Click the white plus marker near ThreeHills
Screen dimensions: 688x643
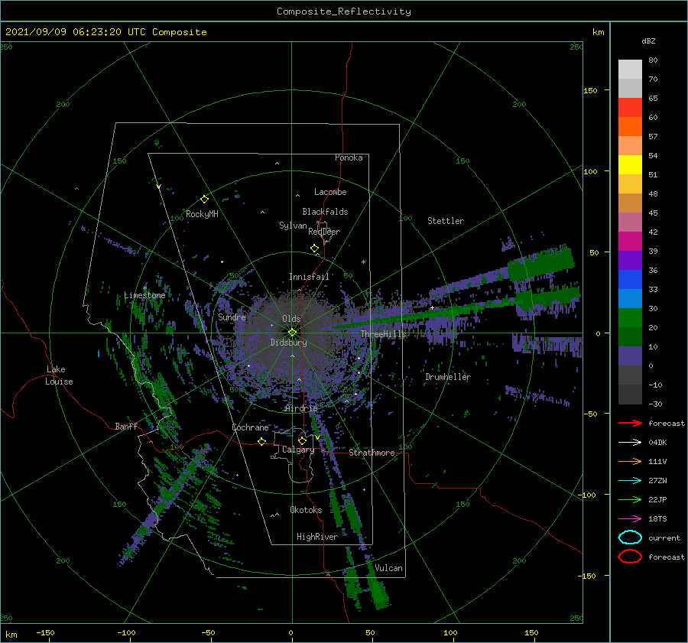(x=432, y=308)
